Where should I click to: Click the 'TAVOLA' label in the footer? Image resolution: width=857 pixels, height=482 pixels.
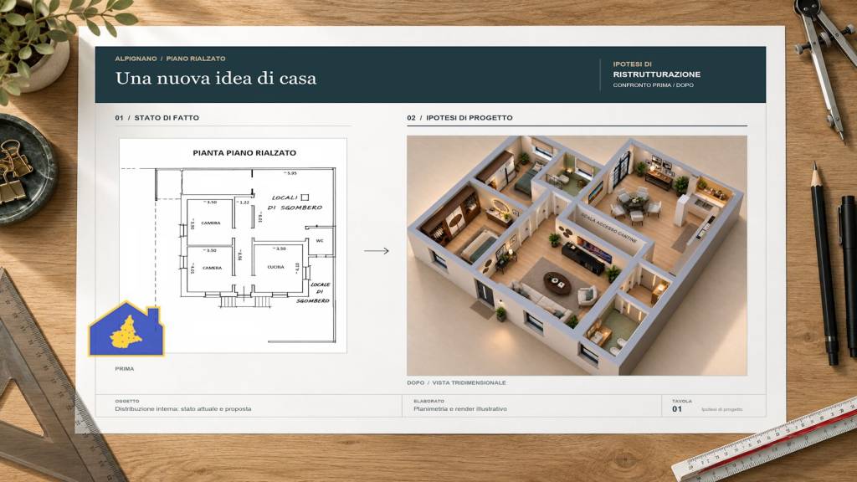(682, 401)
